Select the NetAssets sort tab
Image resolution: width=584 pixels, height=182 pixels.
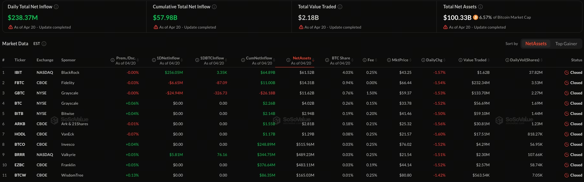pyautogui.click(x=536, y=44)
